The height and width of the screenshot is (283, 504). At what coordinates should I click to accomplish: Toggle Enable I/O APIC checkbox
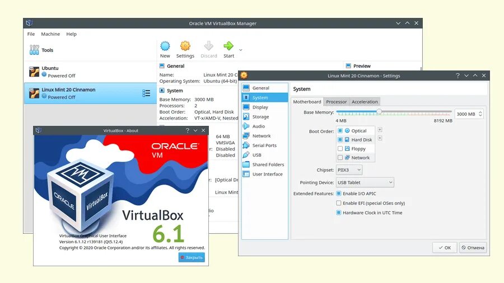click(338, 194)
